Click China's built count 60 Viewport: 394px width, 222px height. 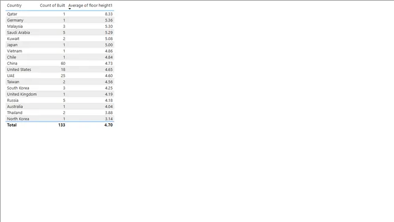tap(63, 63)
